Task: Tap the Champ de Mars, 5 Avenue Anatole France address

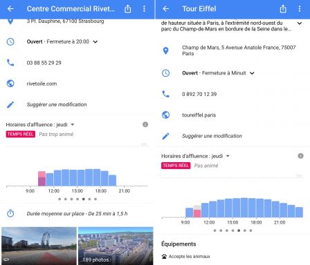Action: (x=239, y=50)
